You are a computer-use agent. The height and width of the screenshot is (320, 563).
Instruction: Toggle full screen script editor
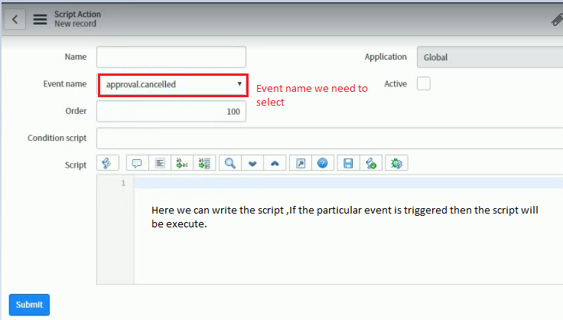[x=301, y=163]
